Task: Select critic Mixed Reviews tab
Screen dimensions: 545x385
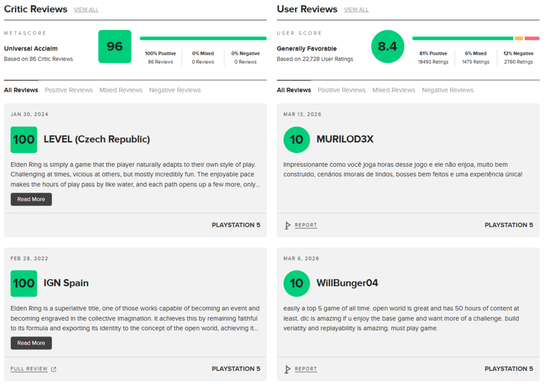Action: tap(121, 90)
